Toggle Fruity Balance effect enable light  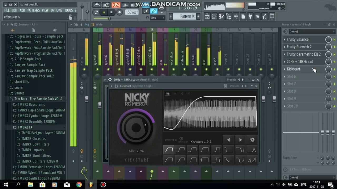click(x=334, y=39)
